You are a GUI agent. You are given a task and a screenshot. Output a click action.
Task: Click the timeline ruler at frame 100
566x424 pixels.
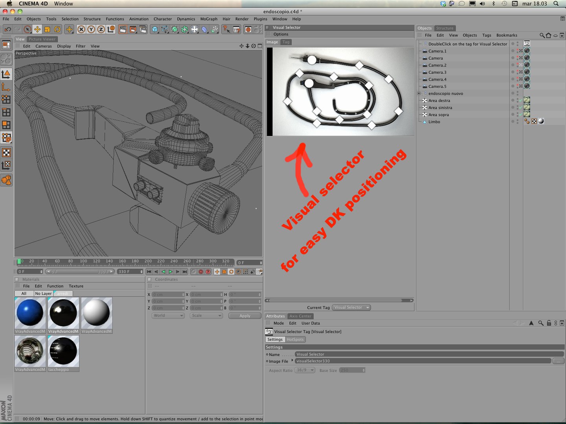coord(83,261)
